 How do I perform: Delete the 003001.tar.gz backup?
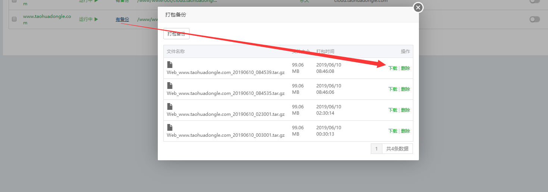tap(405, 131)
